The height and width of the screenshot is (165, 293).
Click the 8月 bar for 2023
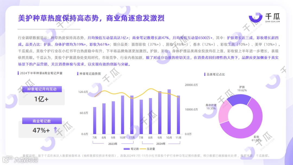[104, 119]
